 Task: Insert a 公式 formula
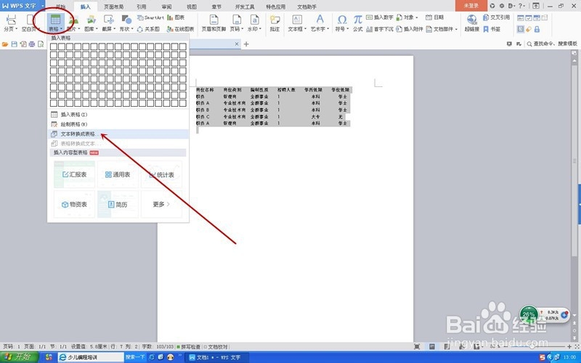[357, 23]
